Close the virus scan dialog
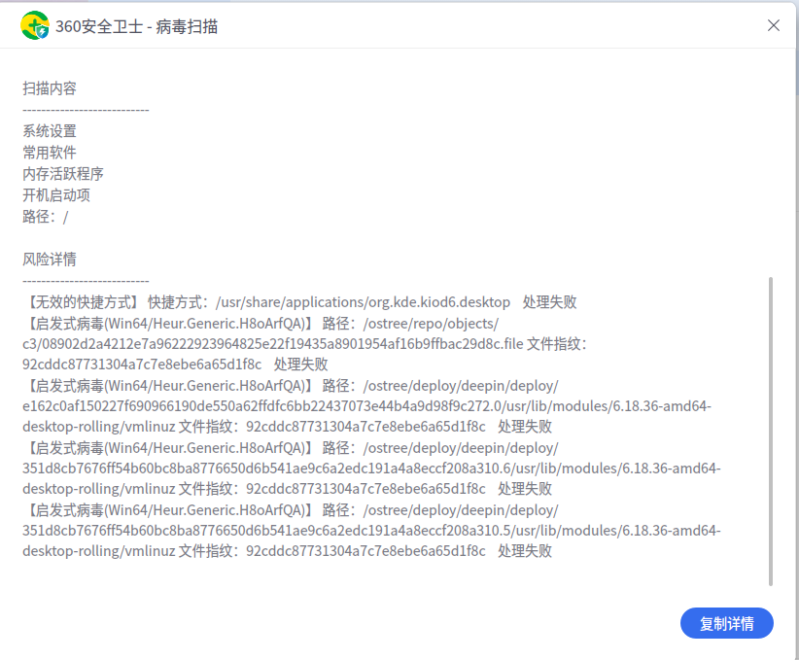 pos(773,25)
